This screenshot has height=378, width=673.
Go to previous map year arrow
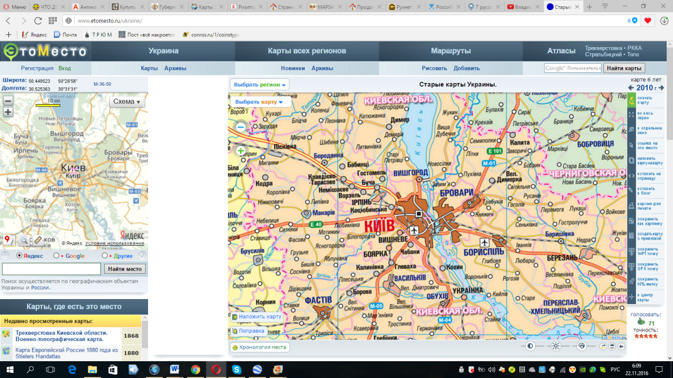point(631,88)
